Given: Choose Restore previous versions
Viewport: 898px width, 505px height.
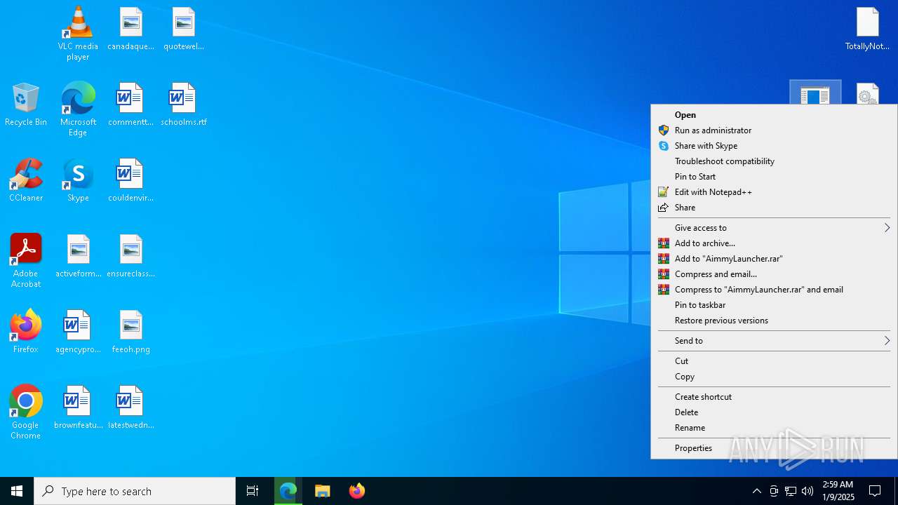Looking at the screenshot, I should click(774, 321).
